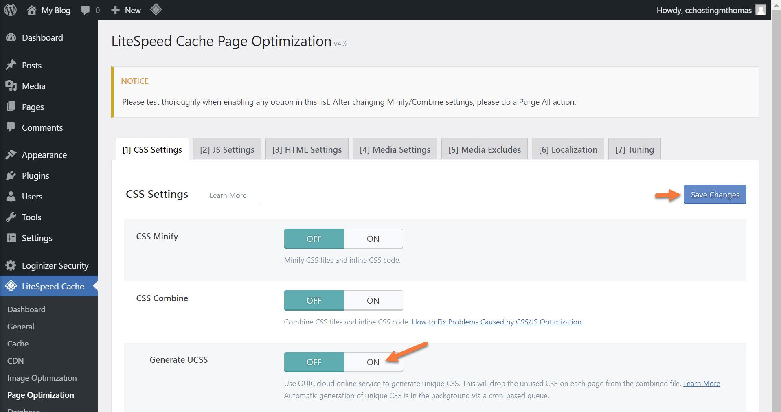The image size is (781, 412).
Task: Expand the Appearance sidebar menu
Action: (44, 155)
